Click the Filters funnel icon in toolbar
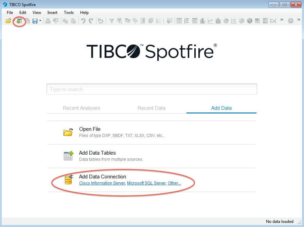Image resolution: width=304 pixels, height=227 pixels. [111, 21]
